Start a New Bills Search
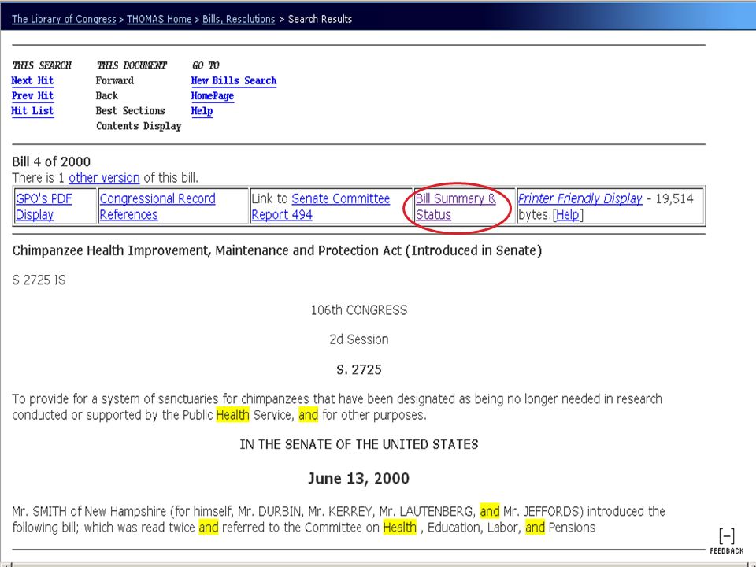Viewport: 756px width, 567px height. click(234, 80)
